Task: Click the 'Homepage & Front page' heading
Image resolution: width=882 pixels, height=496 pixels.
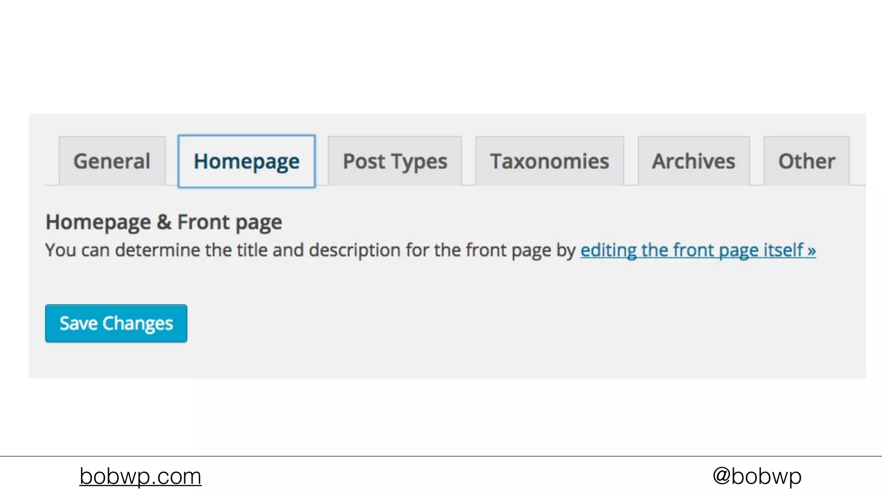Action: (x=164, y=223)
